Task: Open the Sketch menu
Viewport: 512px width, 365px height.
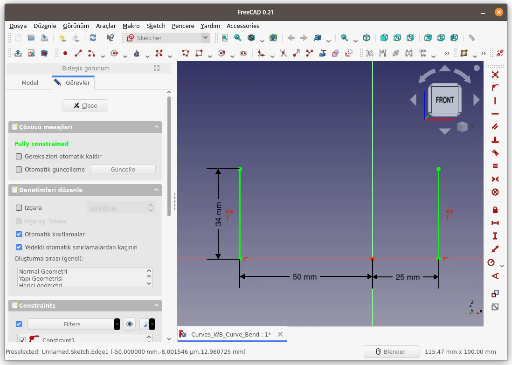Action: (x=156, y=26)
